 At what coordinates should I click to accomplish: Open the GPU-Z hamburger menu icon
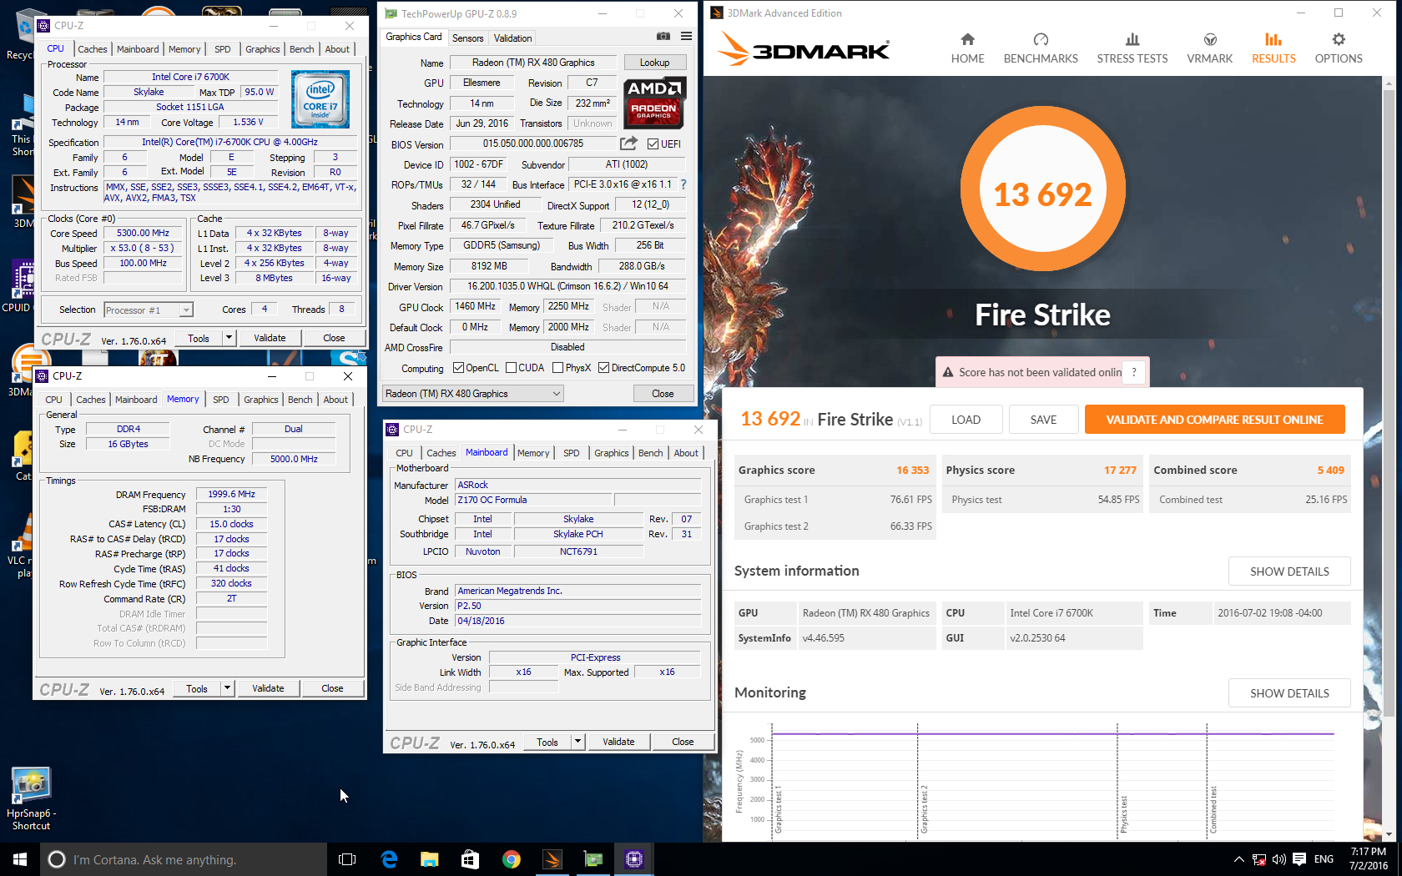[686, 37]
